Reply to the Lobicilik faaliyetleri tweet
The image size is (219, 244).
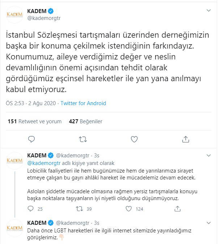tap(31, 208)
